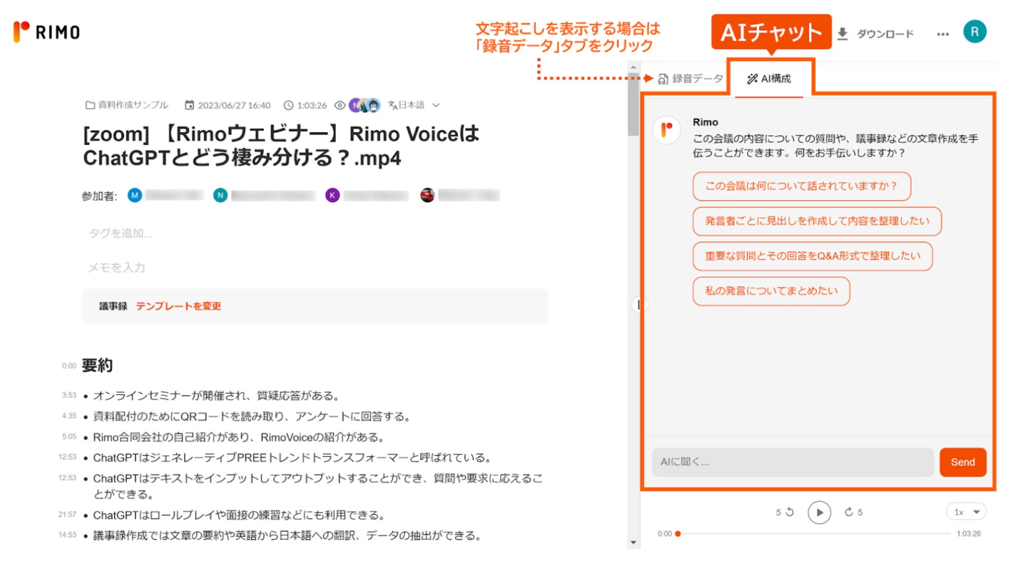Rewind 5 seconds
This screenshot has width=1014, height=563.
785,512
